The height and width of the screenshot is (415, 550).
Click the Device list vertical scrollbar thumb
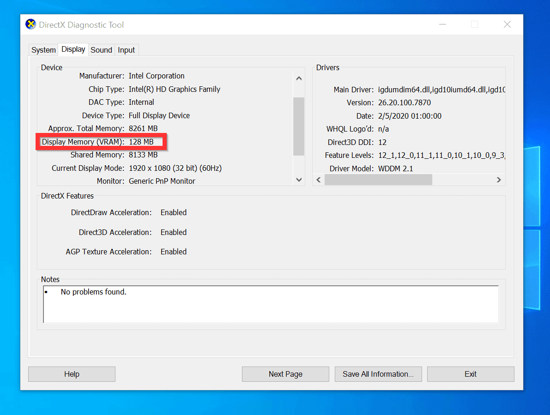pos(299,126)
